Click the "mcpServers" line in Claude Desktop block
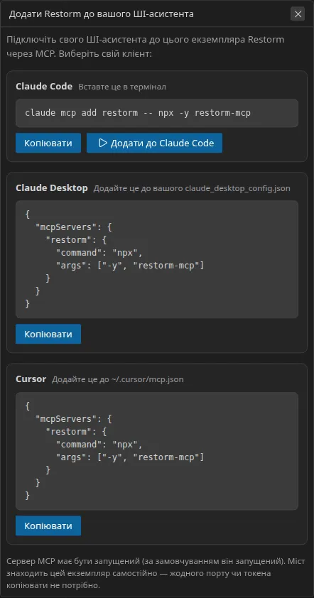Image resolution: width=314 pixels, height=598 pixels. (x=73, y=227)
